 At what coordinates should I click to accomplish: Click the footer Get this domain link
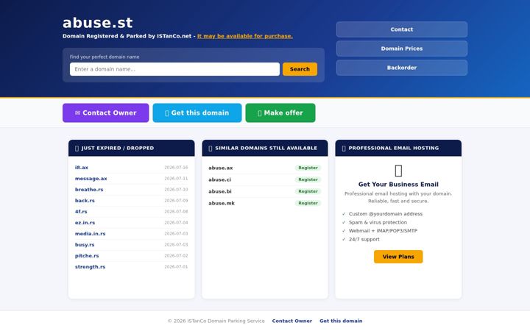tap(341, 321)
